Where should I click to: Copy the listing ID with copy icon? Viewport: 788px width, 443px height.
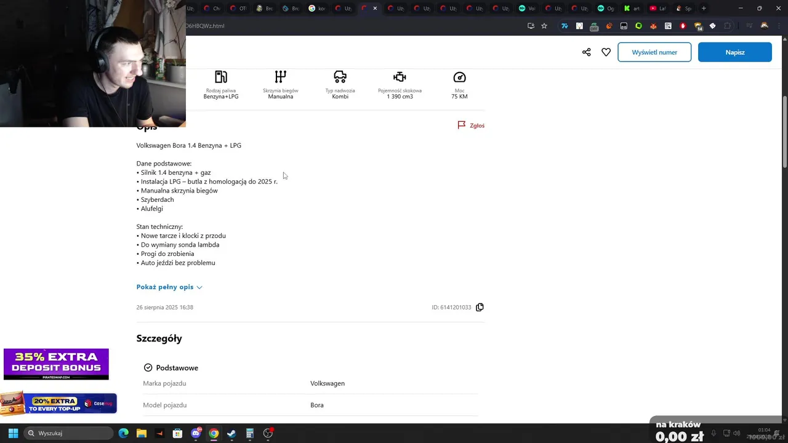(480, 307)
